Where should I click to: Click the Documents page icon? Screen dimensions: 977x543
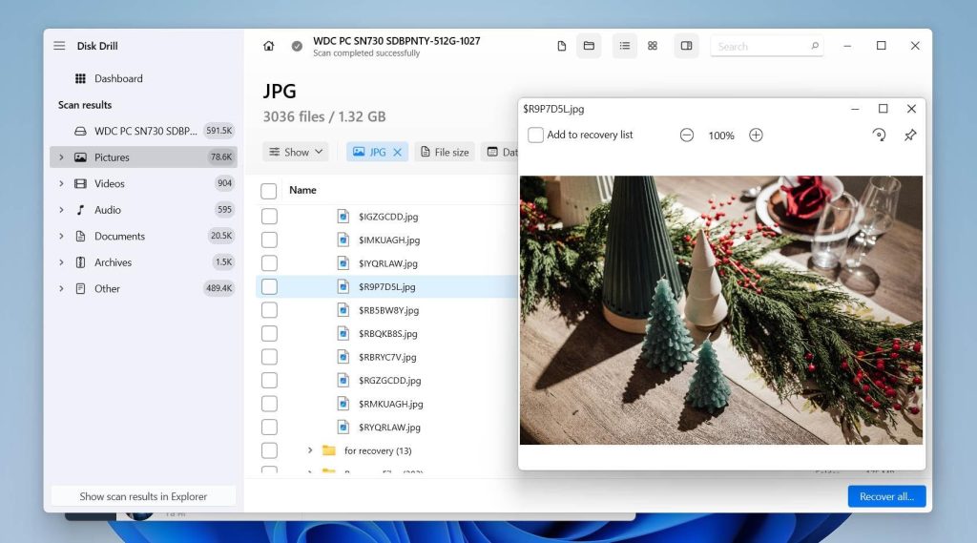80,237
